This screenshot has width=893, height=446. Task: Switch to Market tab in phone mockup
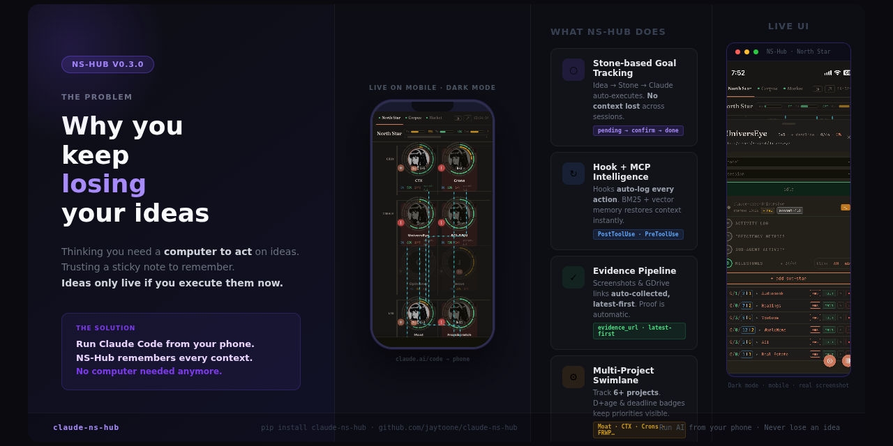[x=434, y=118]
